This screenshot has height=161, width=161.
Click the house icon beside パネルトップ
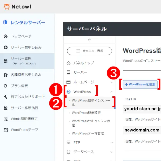coord(69,63)
